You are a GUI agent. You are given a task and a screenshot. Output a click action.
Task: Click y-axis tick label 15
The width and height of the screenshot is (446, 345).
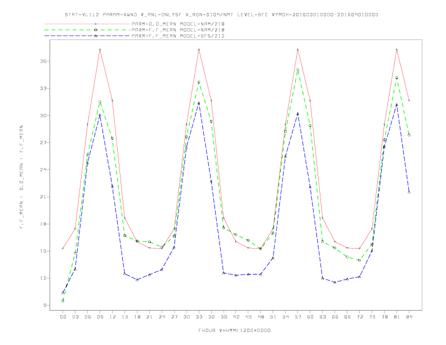click(43, 251)
